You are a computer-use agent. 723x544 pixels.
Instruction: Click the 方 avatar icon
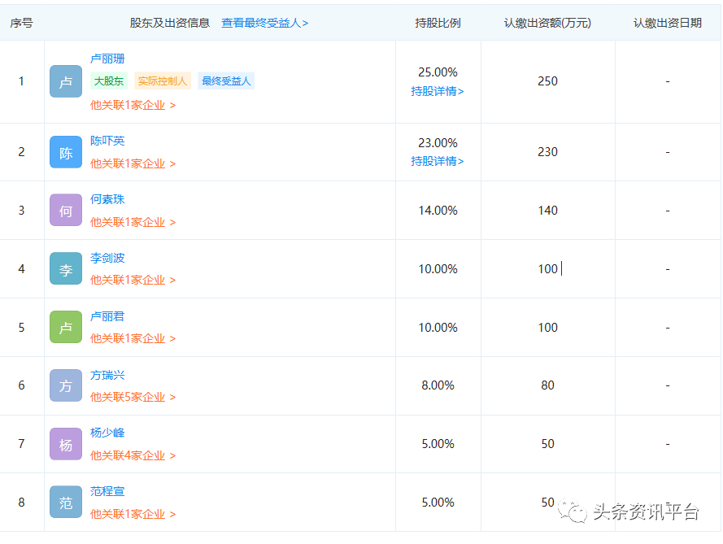pyautogui.click(x=66, y=385)
